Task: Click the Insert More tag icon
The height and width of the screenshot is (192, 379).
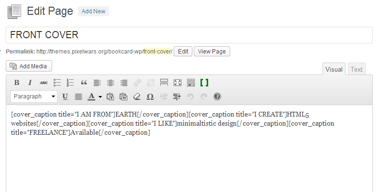Action: click(x=164, y=83)
